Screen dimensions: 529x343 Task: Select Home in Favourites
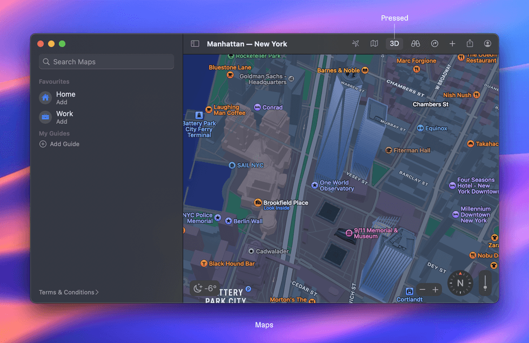coord(106,98)
